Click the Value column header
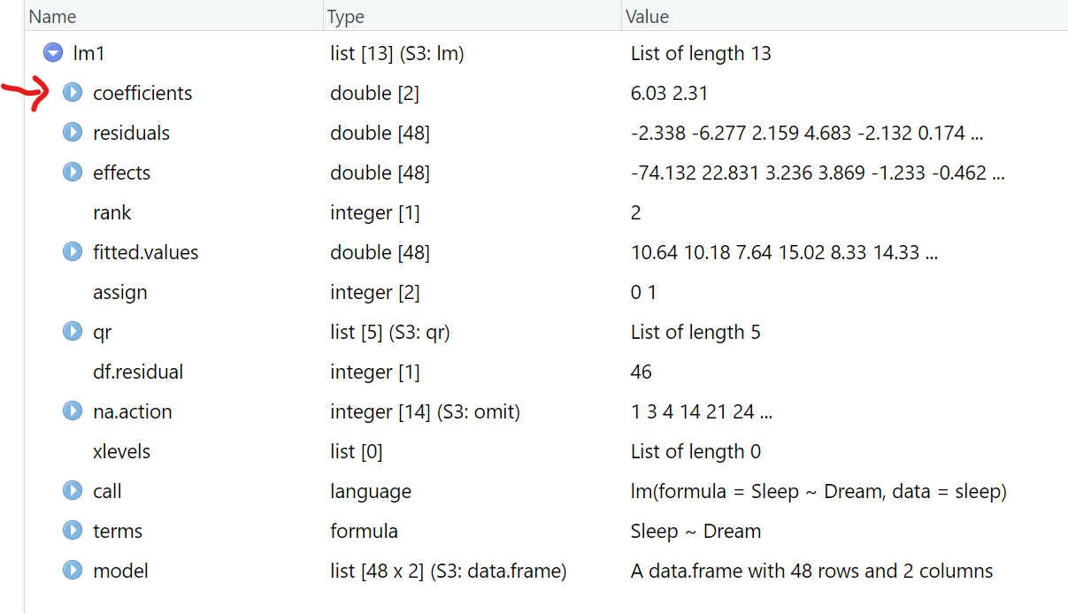1068x614 pixels. (647, 17)
